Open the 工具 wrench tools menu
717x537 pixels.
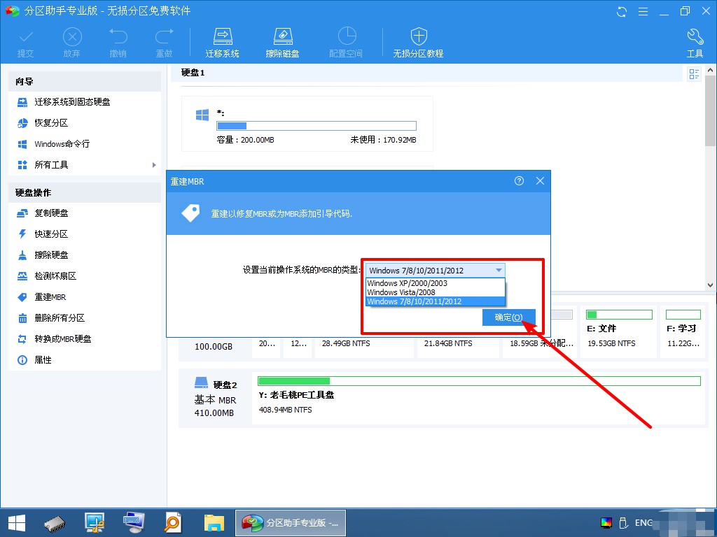click(695, 43)
